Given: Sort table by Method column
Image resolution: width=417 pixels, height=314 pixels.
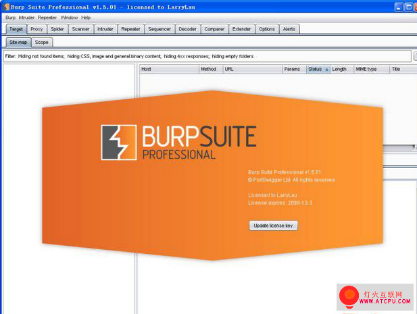Looking at the screenshot, I should (x=211, y=69).
